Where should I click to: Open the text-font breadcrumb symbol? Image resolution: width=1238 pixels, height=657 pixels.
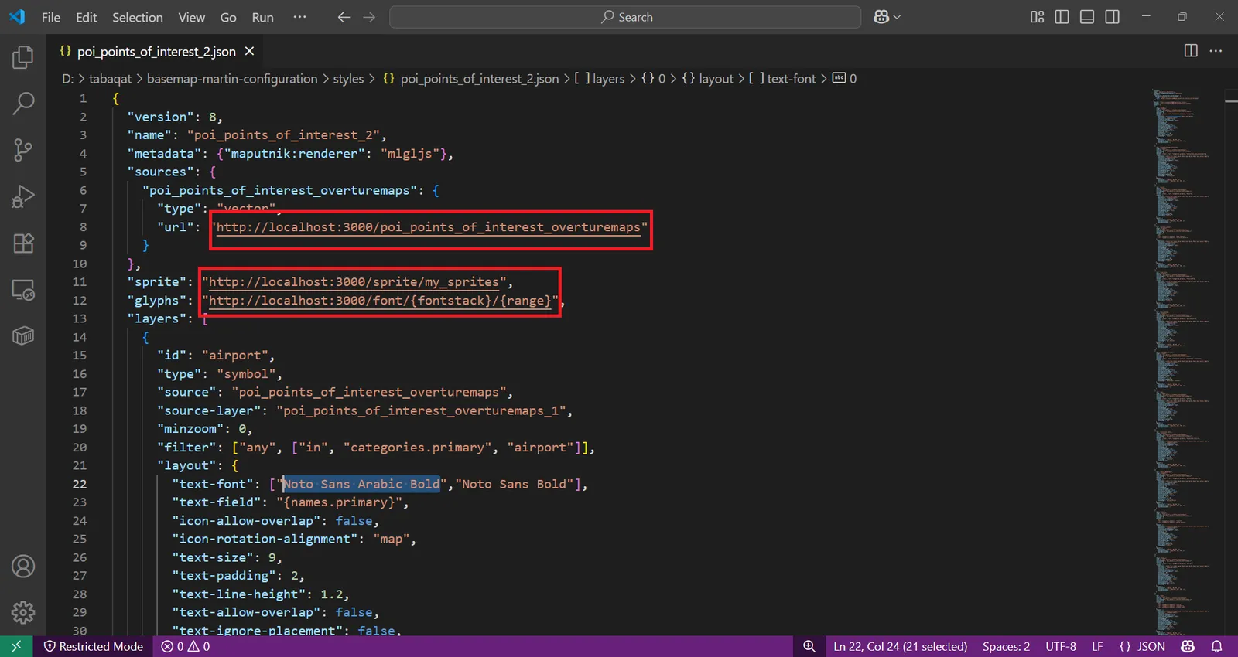point(782,79)
